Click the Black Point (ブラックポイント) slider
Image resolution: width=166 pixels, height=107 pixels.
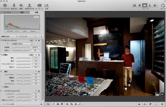(x=24, y=64)
